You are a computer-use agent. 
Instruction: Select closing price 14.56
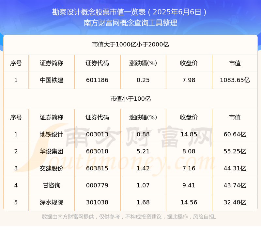[189, 202]
